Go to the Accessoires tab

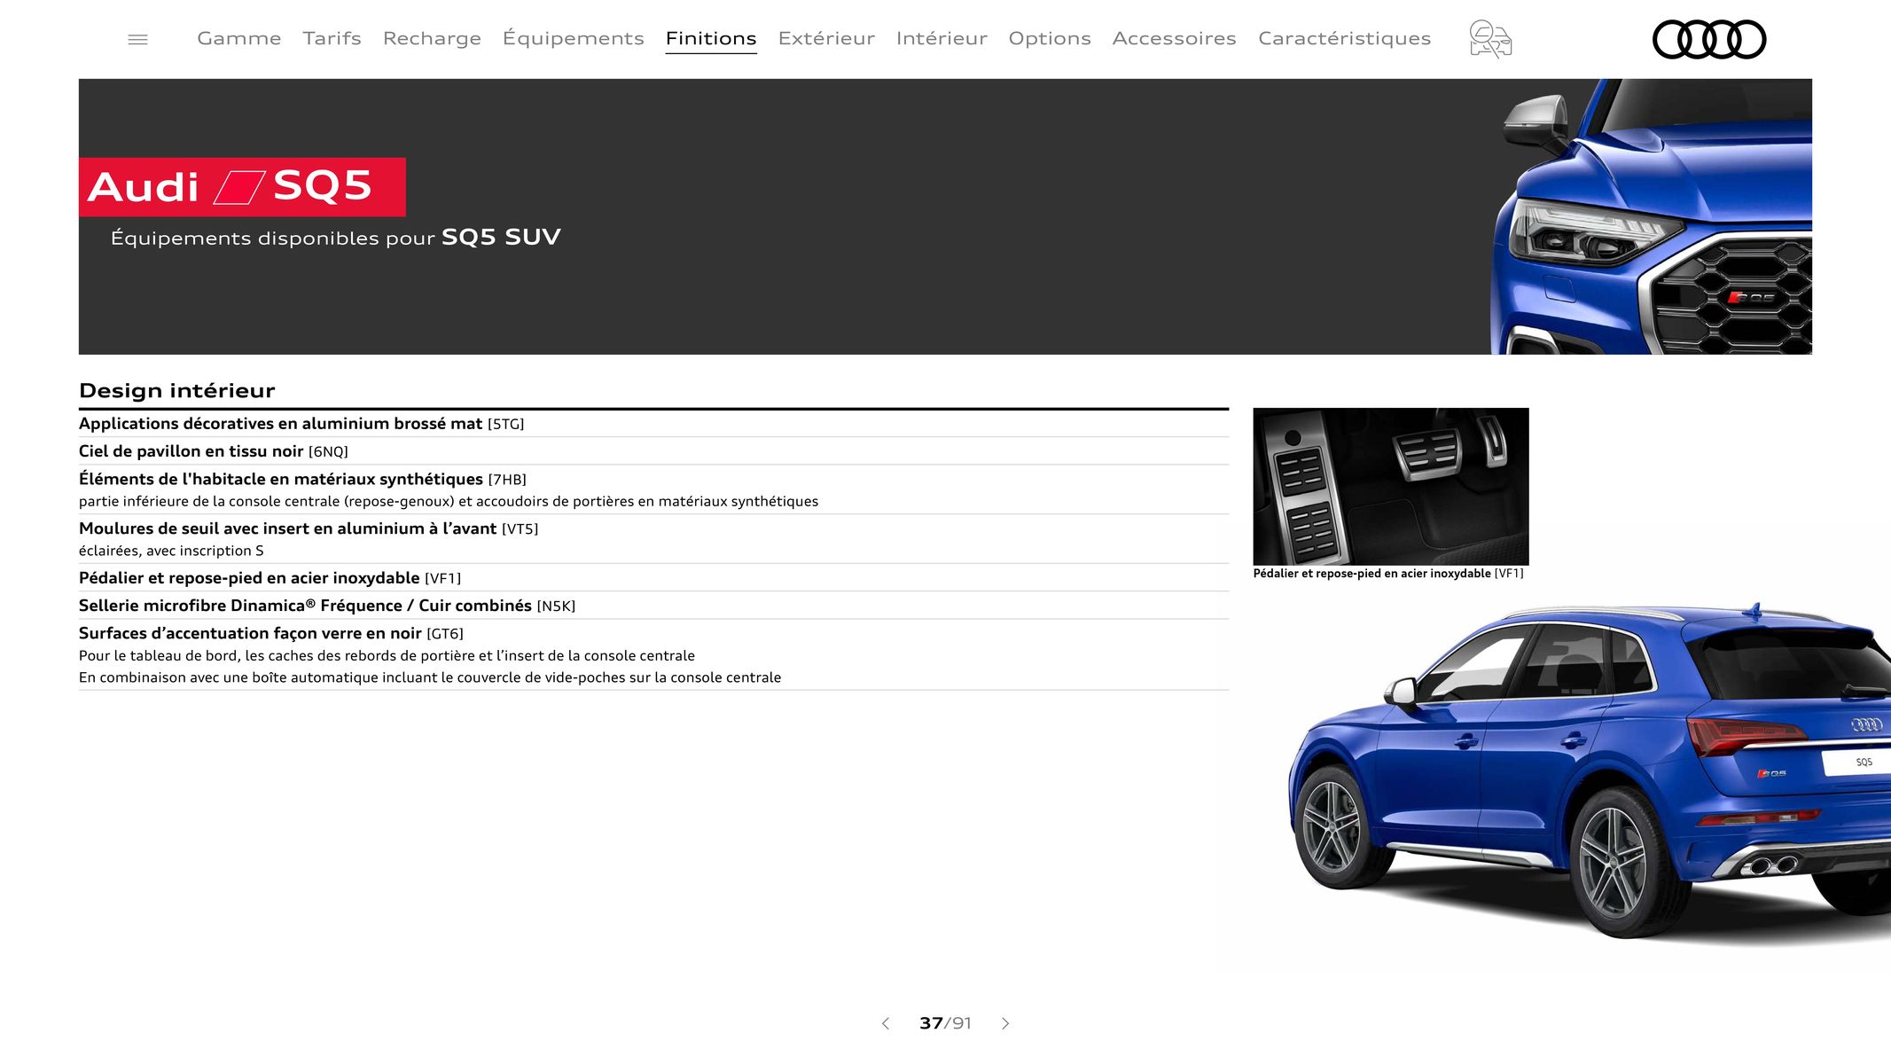(x=1175, y=38)
